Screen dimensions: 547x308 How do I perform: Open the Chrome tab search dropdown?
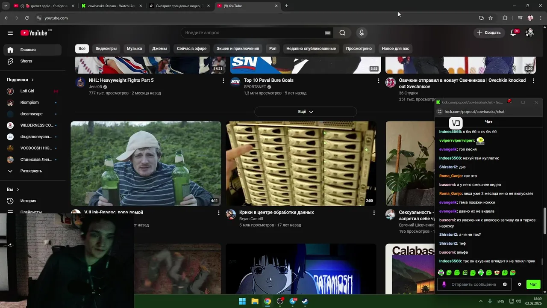point(6,6)
